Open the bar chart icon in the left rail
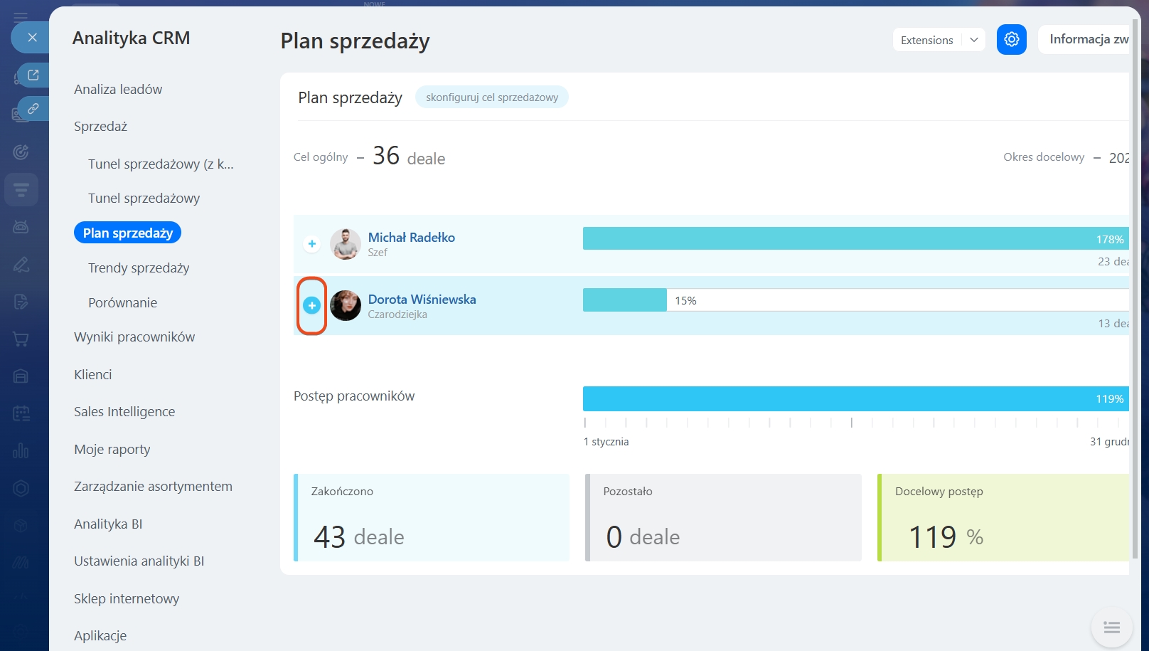1149x651 pixels. point(21,450)
